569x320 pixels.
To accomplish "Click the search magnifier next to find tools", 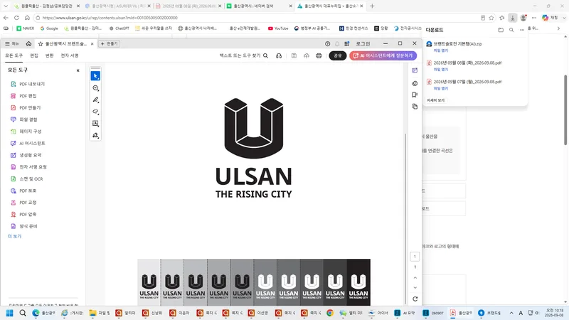I will click(x=265, y=55).
